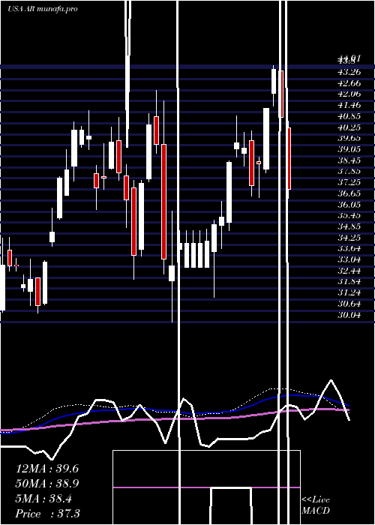Click the 30.04 price axis label
375x525 pixels.
click(349, 315)
